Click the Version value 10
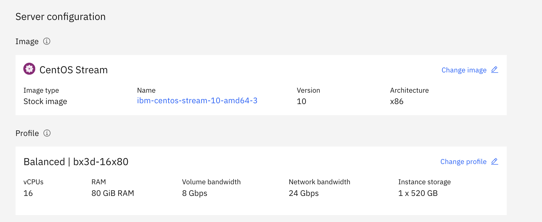Image resolution: width=542 pixels, height=222 pixels. click(301, 102)
